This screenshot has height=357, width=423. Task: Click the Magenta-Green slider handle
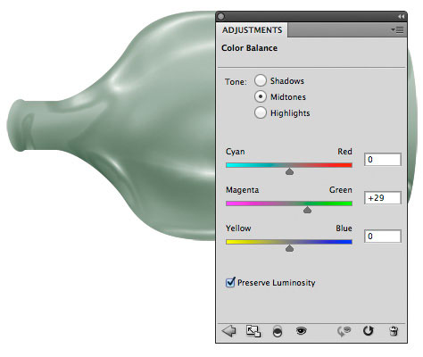tap(307, 210)
